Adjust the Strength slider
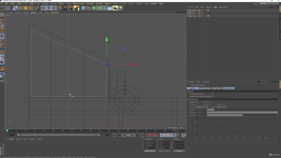This screenshot has width=281, height=158. [x=242, y=112]
